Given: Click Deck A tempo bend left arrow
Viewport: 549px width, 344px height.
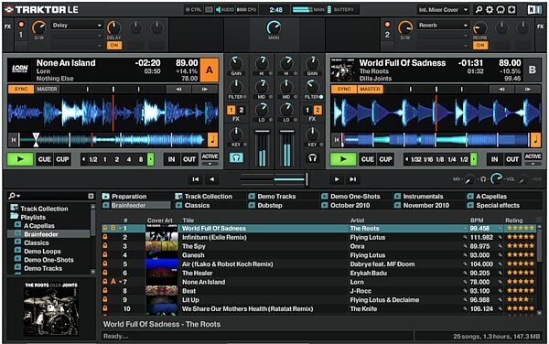Looking at the screenshot, I should coord(178,90).
